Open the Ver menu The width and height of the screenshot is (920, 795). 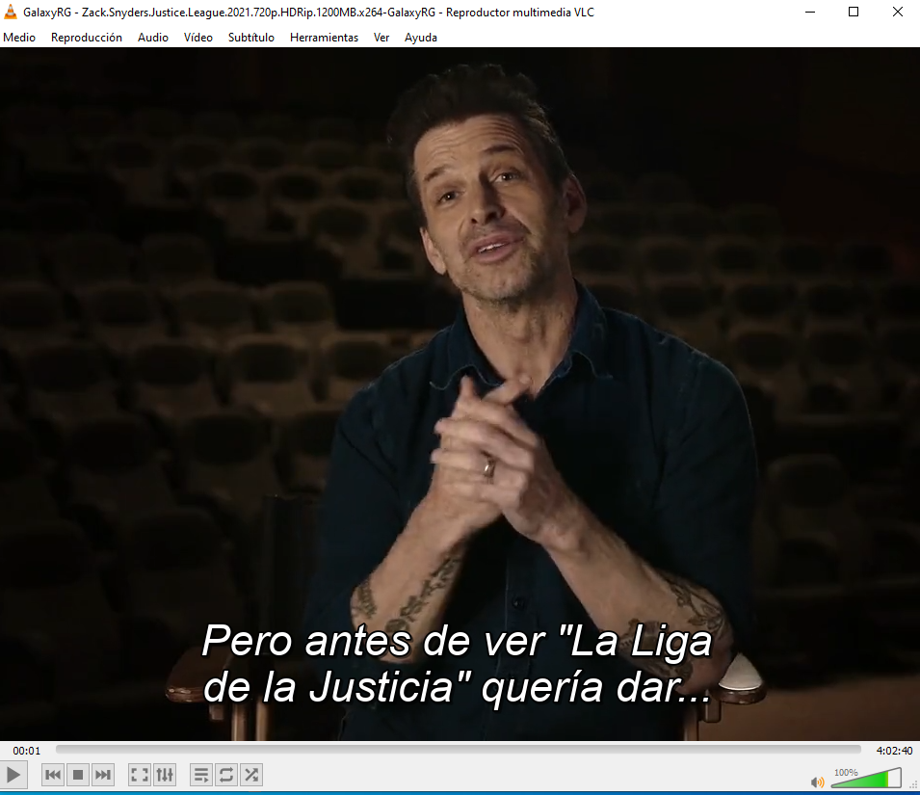381,38
